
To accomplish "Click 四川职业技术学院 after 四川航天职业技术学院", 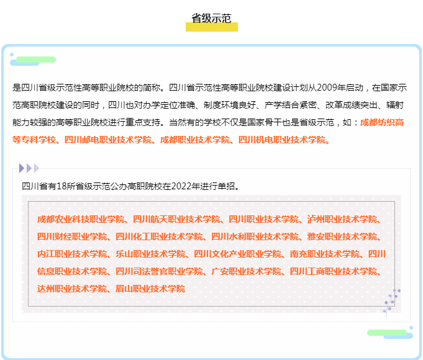I will pos(263,219).
